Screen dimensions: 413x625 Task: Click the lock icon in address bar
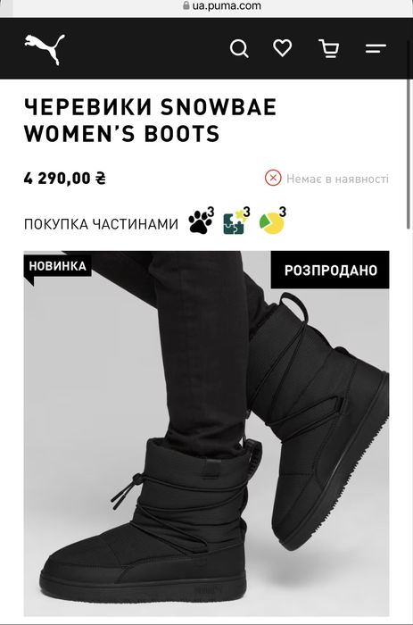coord(186,5)
